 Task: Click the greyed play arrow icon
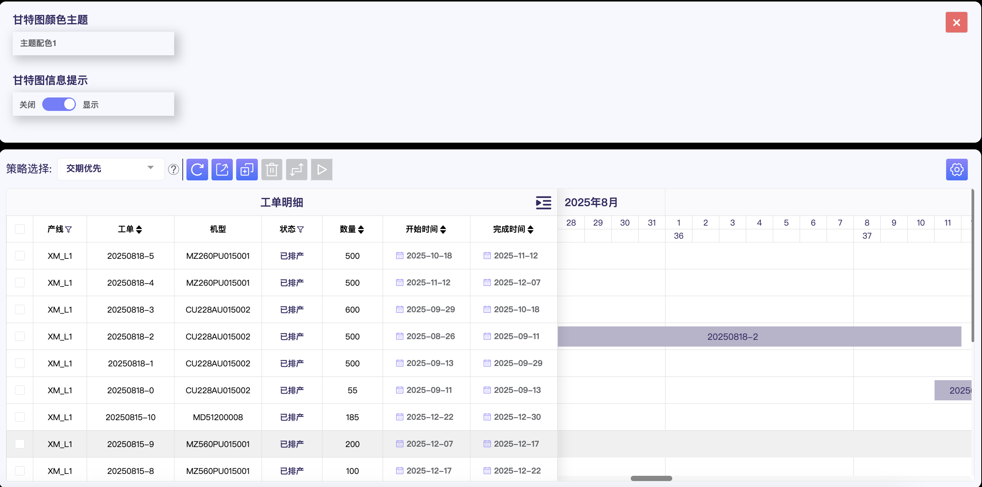[321, 170]
